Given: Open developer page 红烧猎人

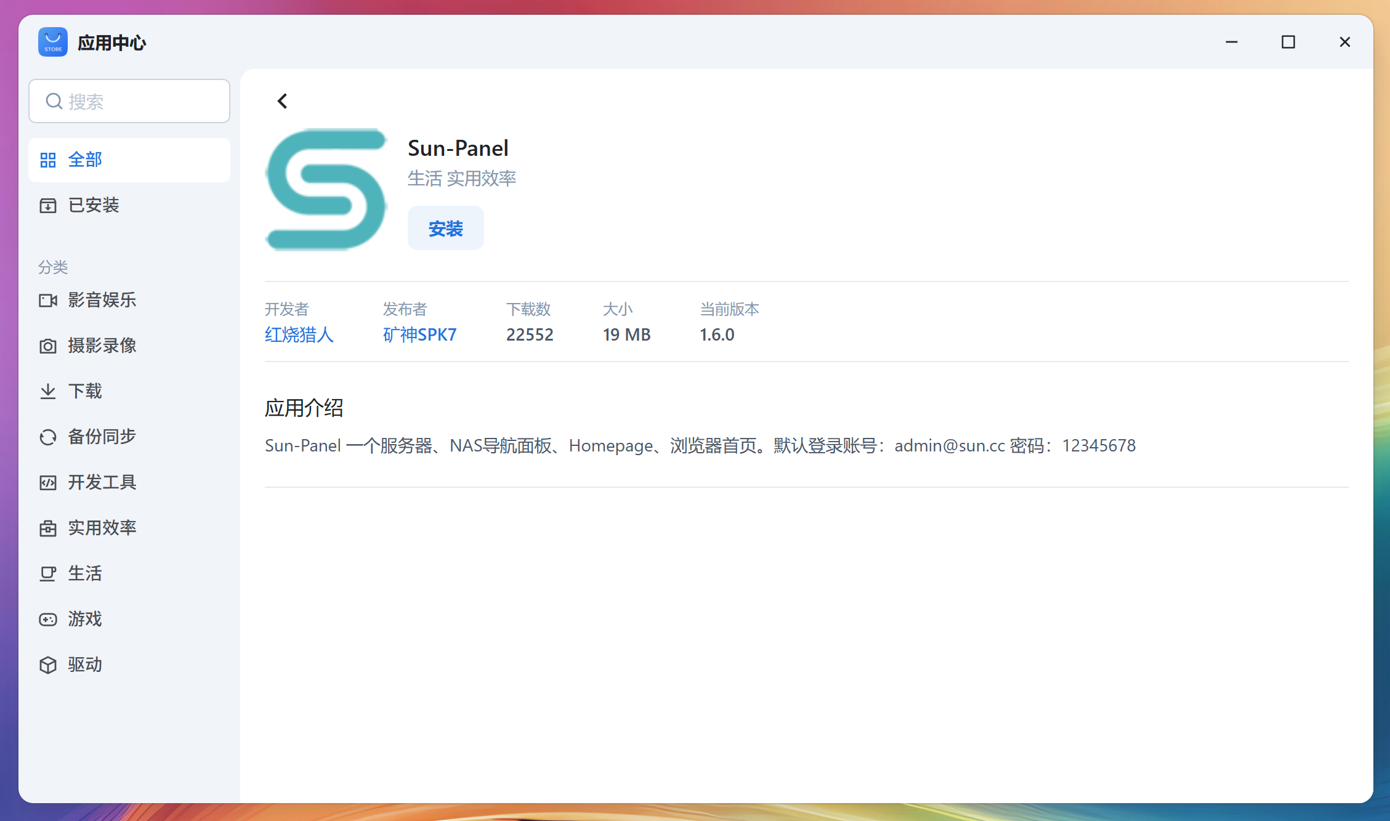Looking at the screenshot, I should [299, 334].
